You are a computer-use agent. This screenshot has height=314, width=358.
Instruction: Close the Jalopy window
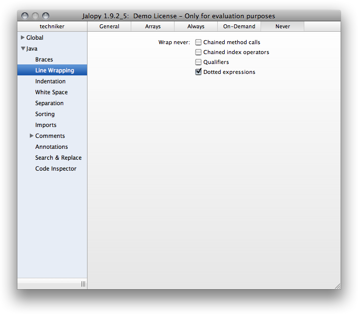pos(25,16)
